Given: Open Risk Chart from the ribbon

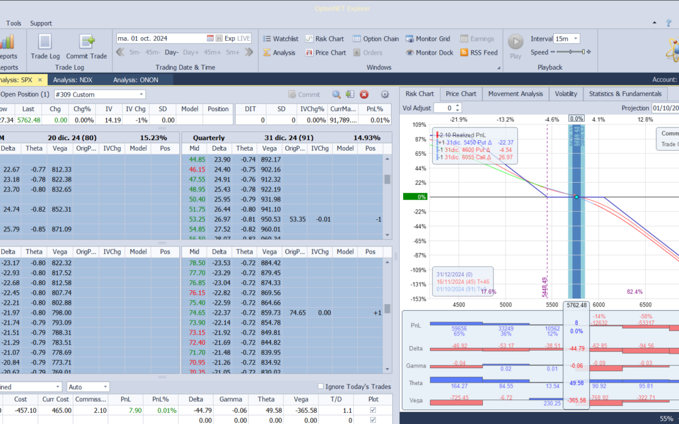Looking at the screenshot, I should [x=324, y=38].
